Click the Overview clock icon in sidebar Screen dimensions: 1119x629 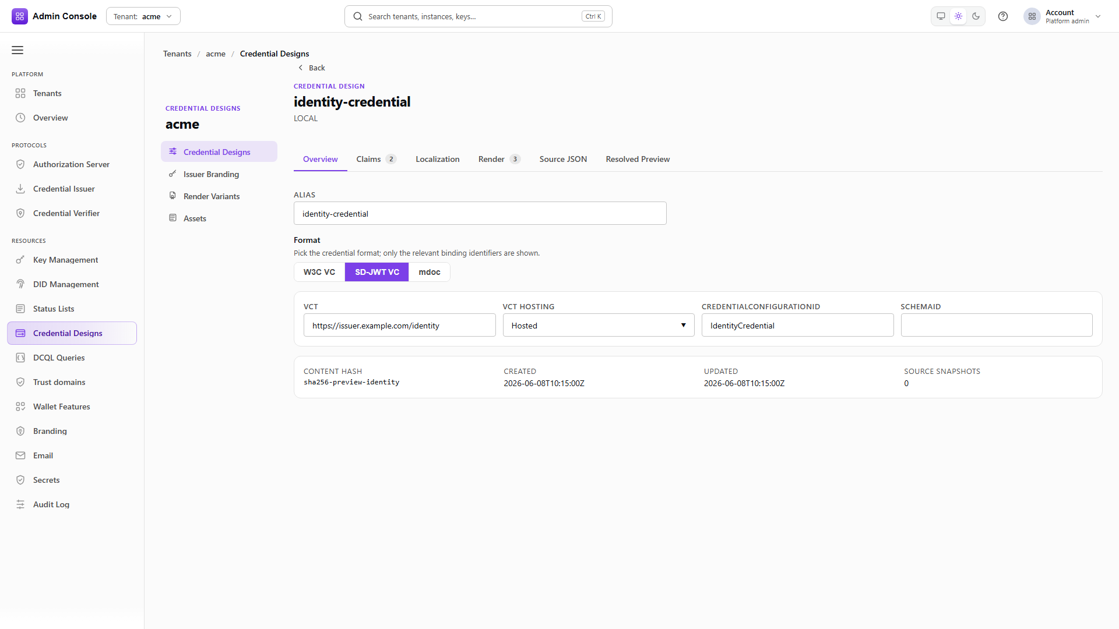coord(20,118)
